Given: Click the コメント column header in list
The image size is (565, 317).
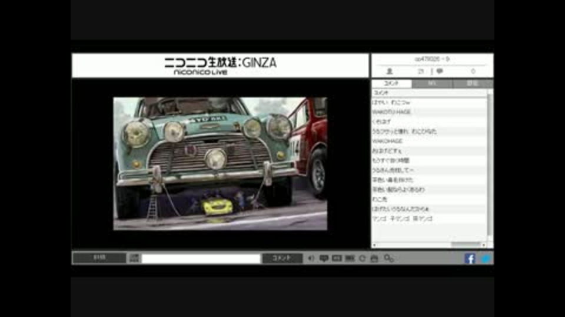Looking at the screenshot, I should coord(429,93).
